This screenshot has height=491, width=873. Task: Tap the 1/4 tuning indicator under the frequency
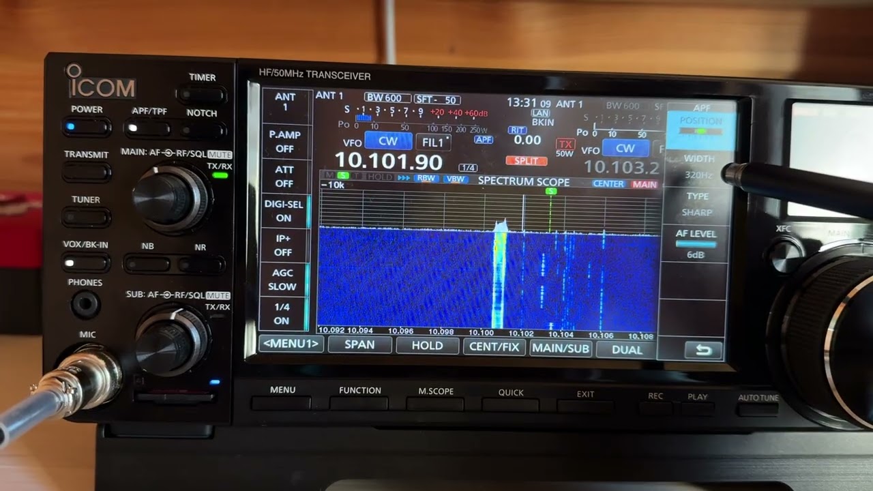(468, 168)
